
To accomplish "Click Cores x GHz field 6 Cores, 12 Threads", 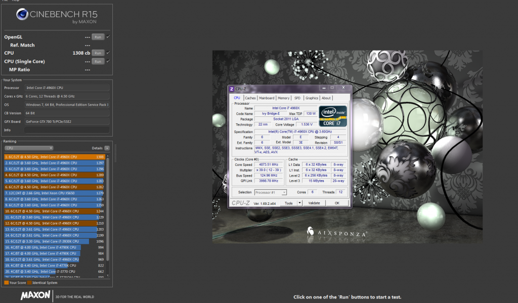I will point(67,97).
